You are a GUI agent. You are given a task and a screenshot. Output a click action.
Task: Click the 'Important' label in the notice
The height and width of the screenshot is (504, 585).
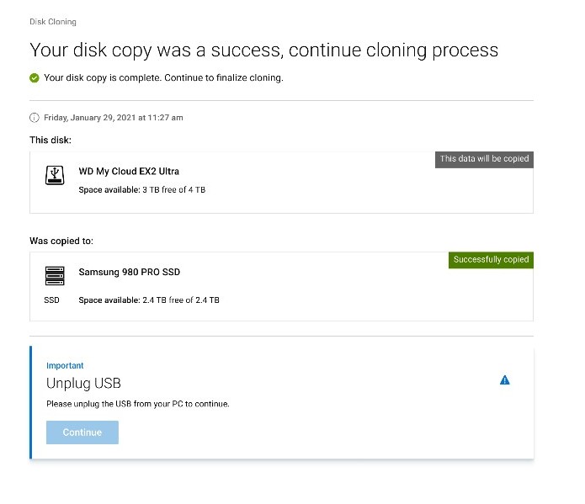(65, 366)
